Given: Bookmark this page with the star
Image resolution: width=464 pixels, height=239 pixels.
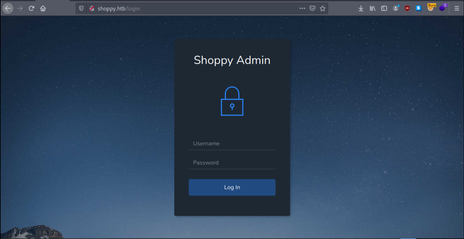Looking at the screenshot, I should pos(323,8).
